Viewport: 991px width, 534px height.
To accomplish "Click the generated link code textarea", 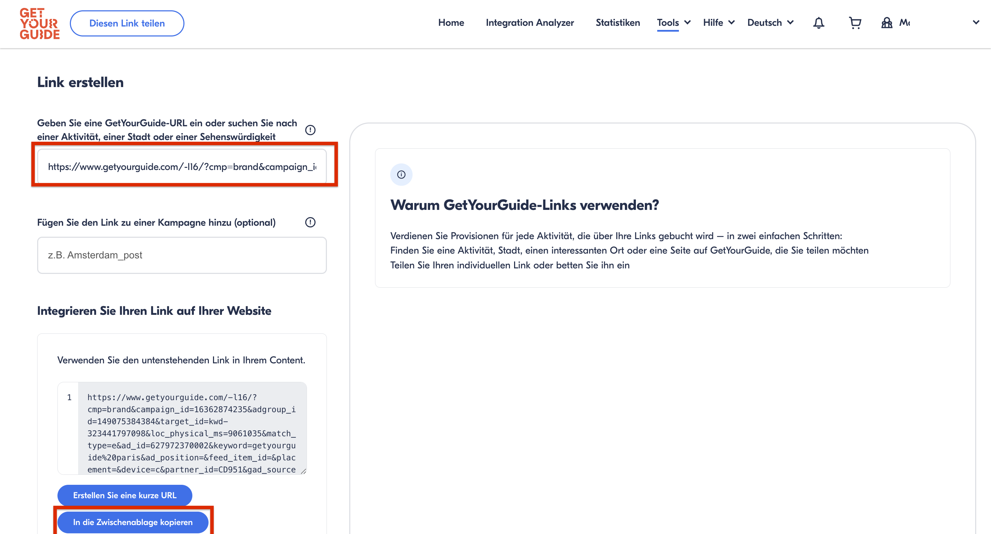I will 192,428.
